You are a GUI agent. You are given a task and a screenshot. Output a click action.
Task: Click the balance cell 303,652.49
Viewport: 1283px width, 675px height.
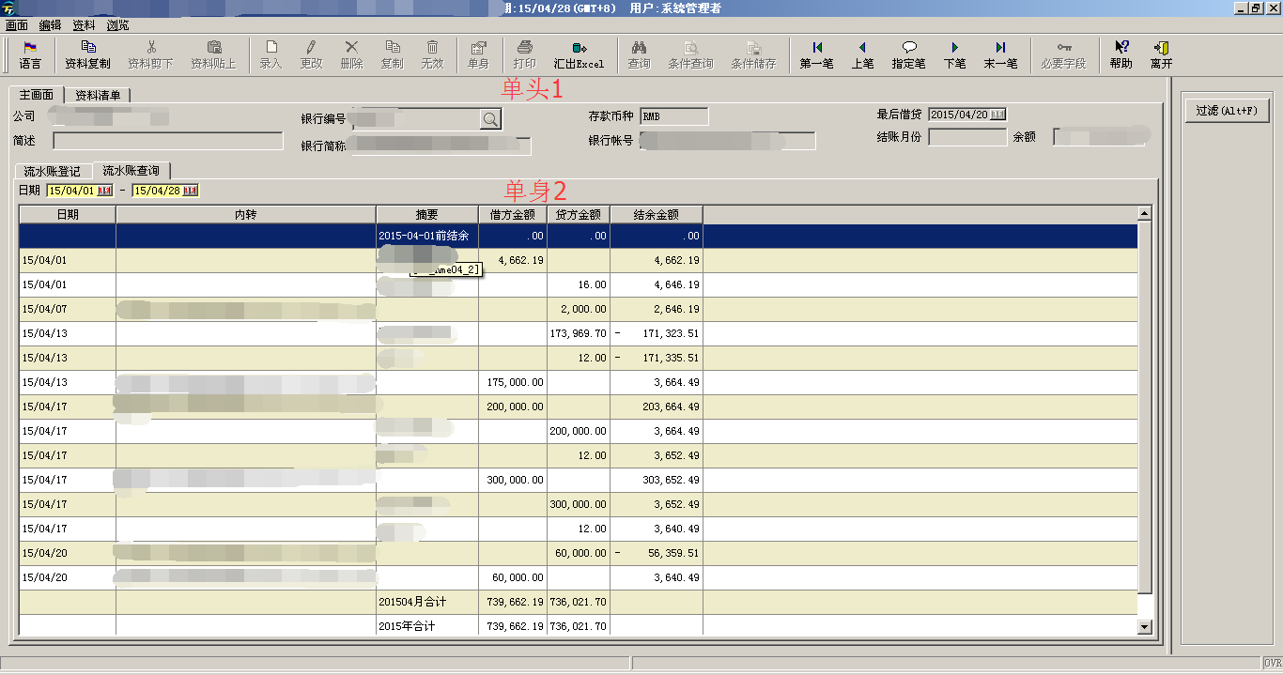pyautogui.click(x=657, y=480)
